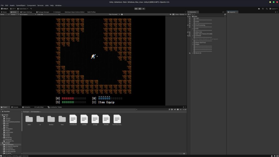Click the Unity 6 logo button
279x157 pixels.
4,9
